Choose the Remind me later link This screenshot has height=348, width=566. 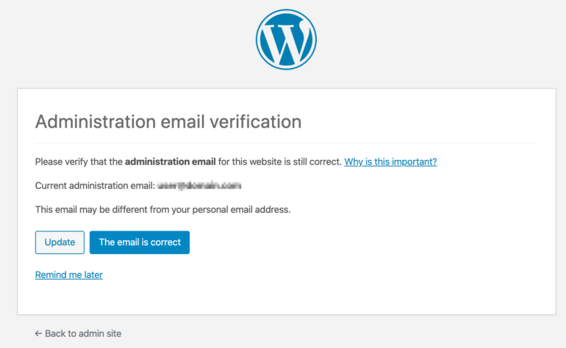tap(69, 275)
